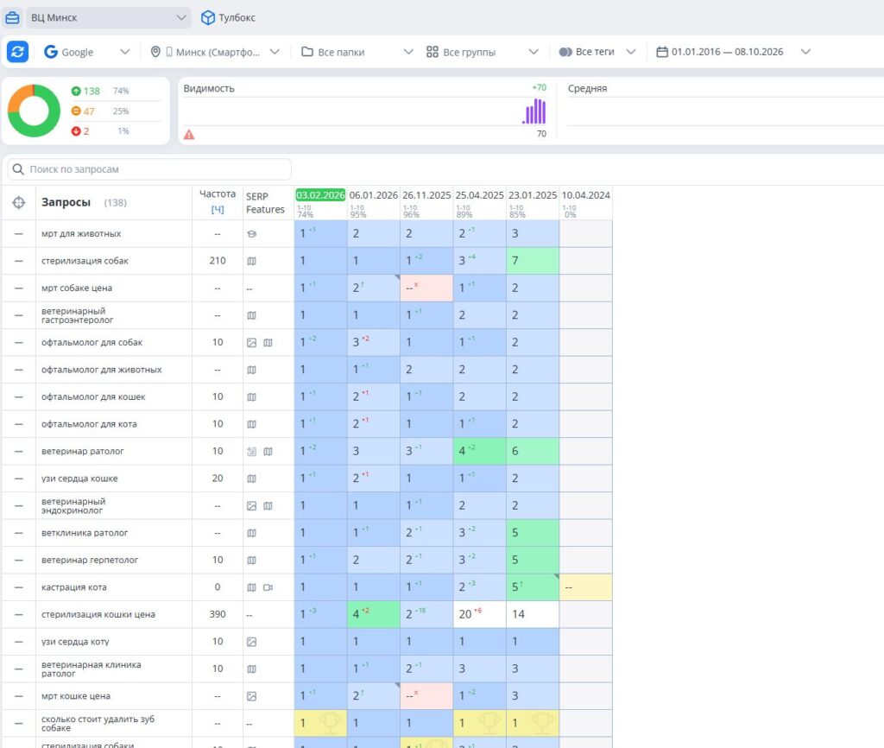Image resolution: width=884 pixels, height=748 pixels.
Task: Click the map SERP icon for стерилизация собак
Action: point(251,261)
